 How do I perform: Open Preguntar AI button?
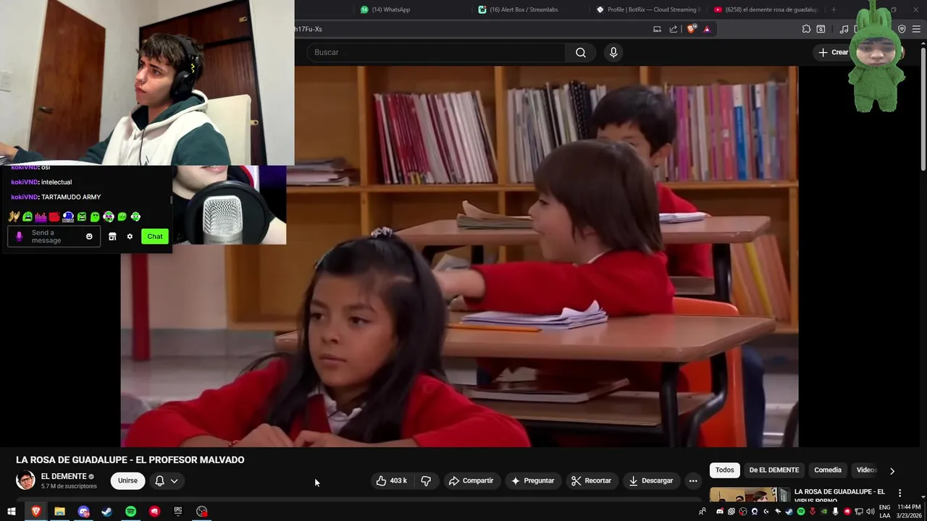pos(532,480)
